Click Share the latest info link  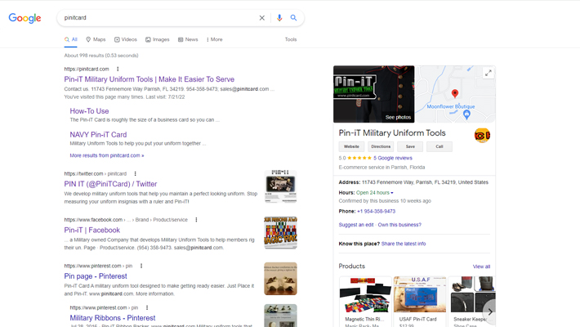[404, 244]
